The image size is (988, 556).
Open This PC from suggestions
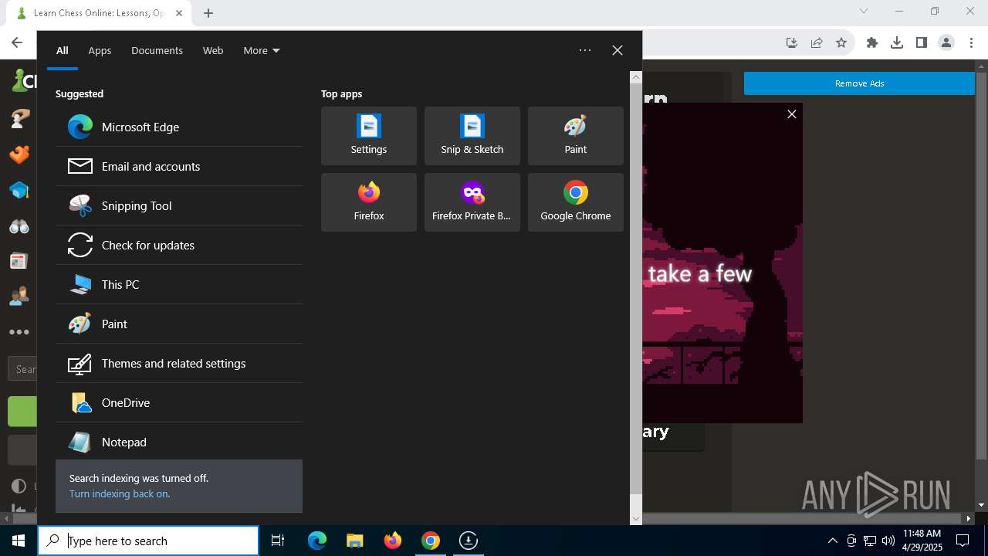coord(179,284)
